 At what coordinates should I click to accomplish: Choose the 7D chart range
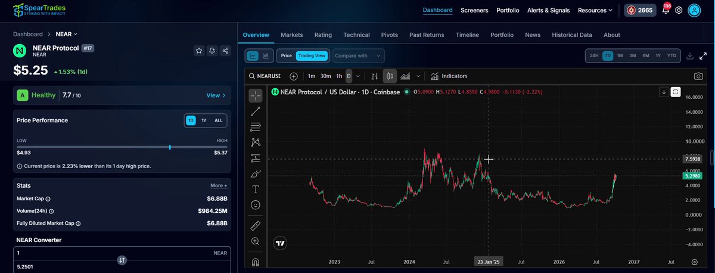pyautogui.click(x=608, y=56)
